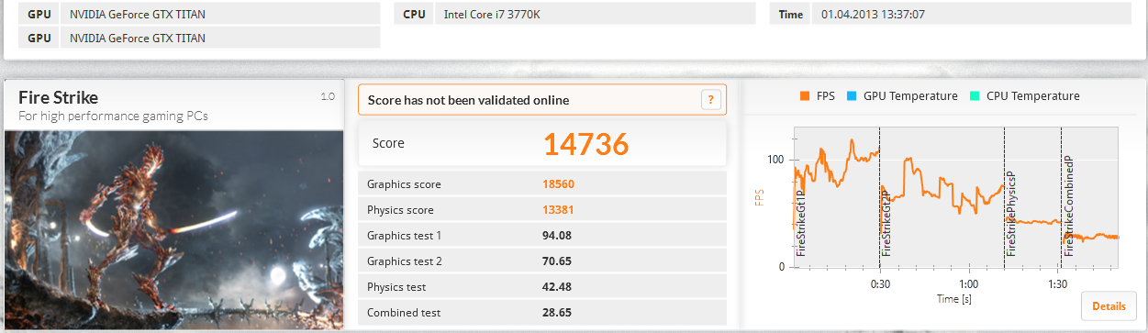Click the 1:00 time axis label

click(969, 283)
